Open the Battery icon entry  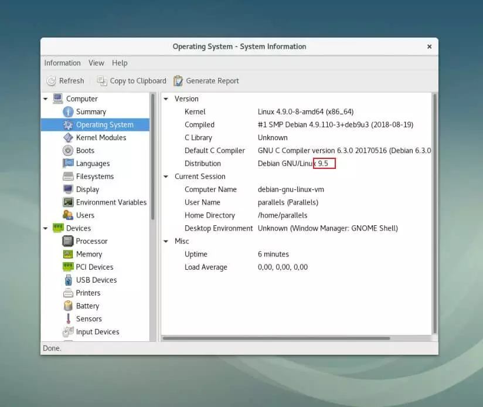[x=68, y=306]
